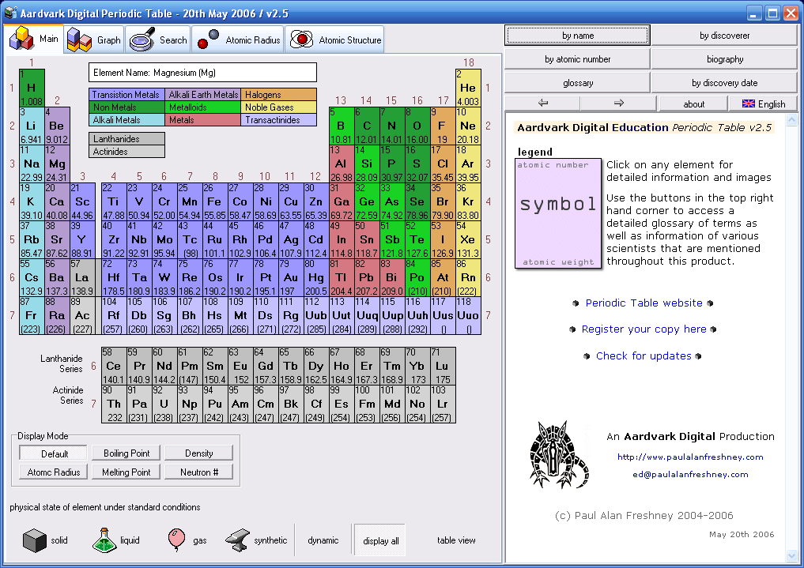Click Actinides legend swatch
The image size is (804, 568).
click(126, 152)
